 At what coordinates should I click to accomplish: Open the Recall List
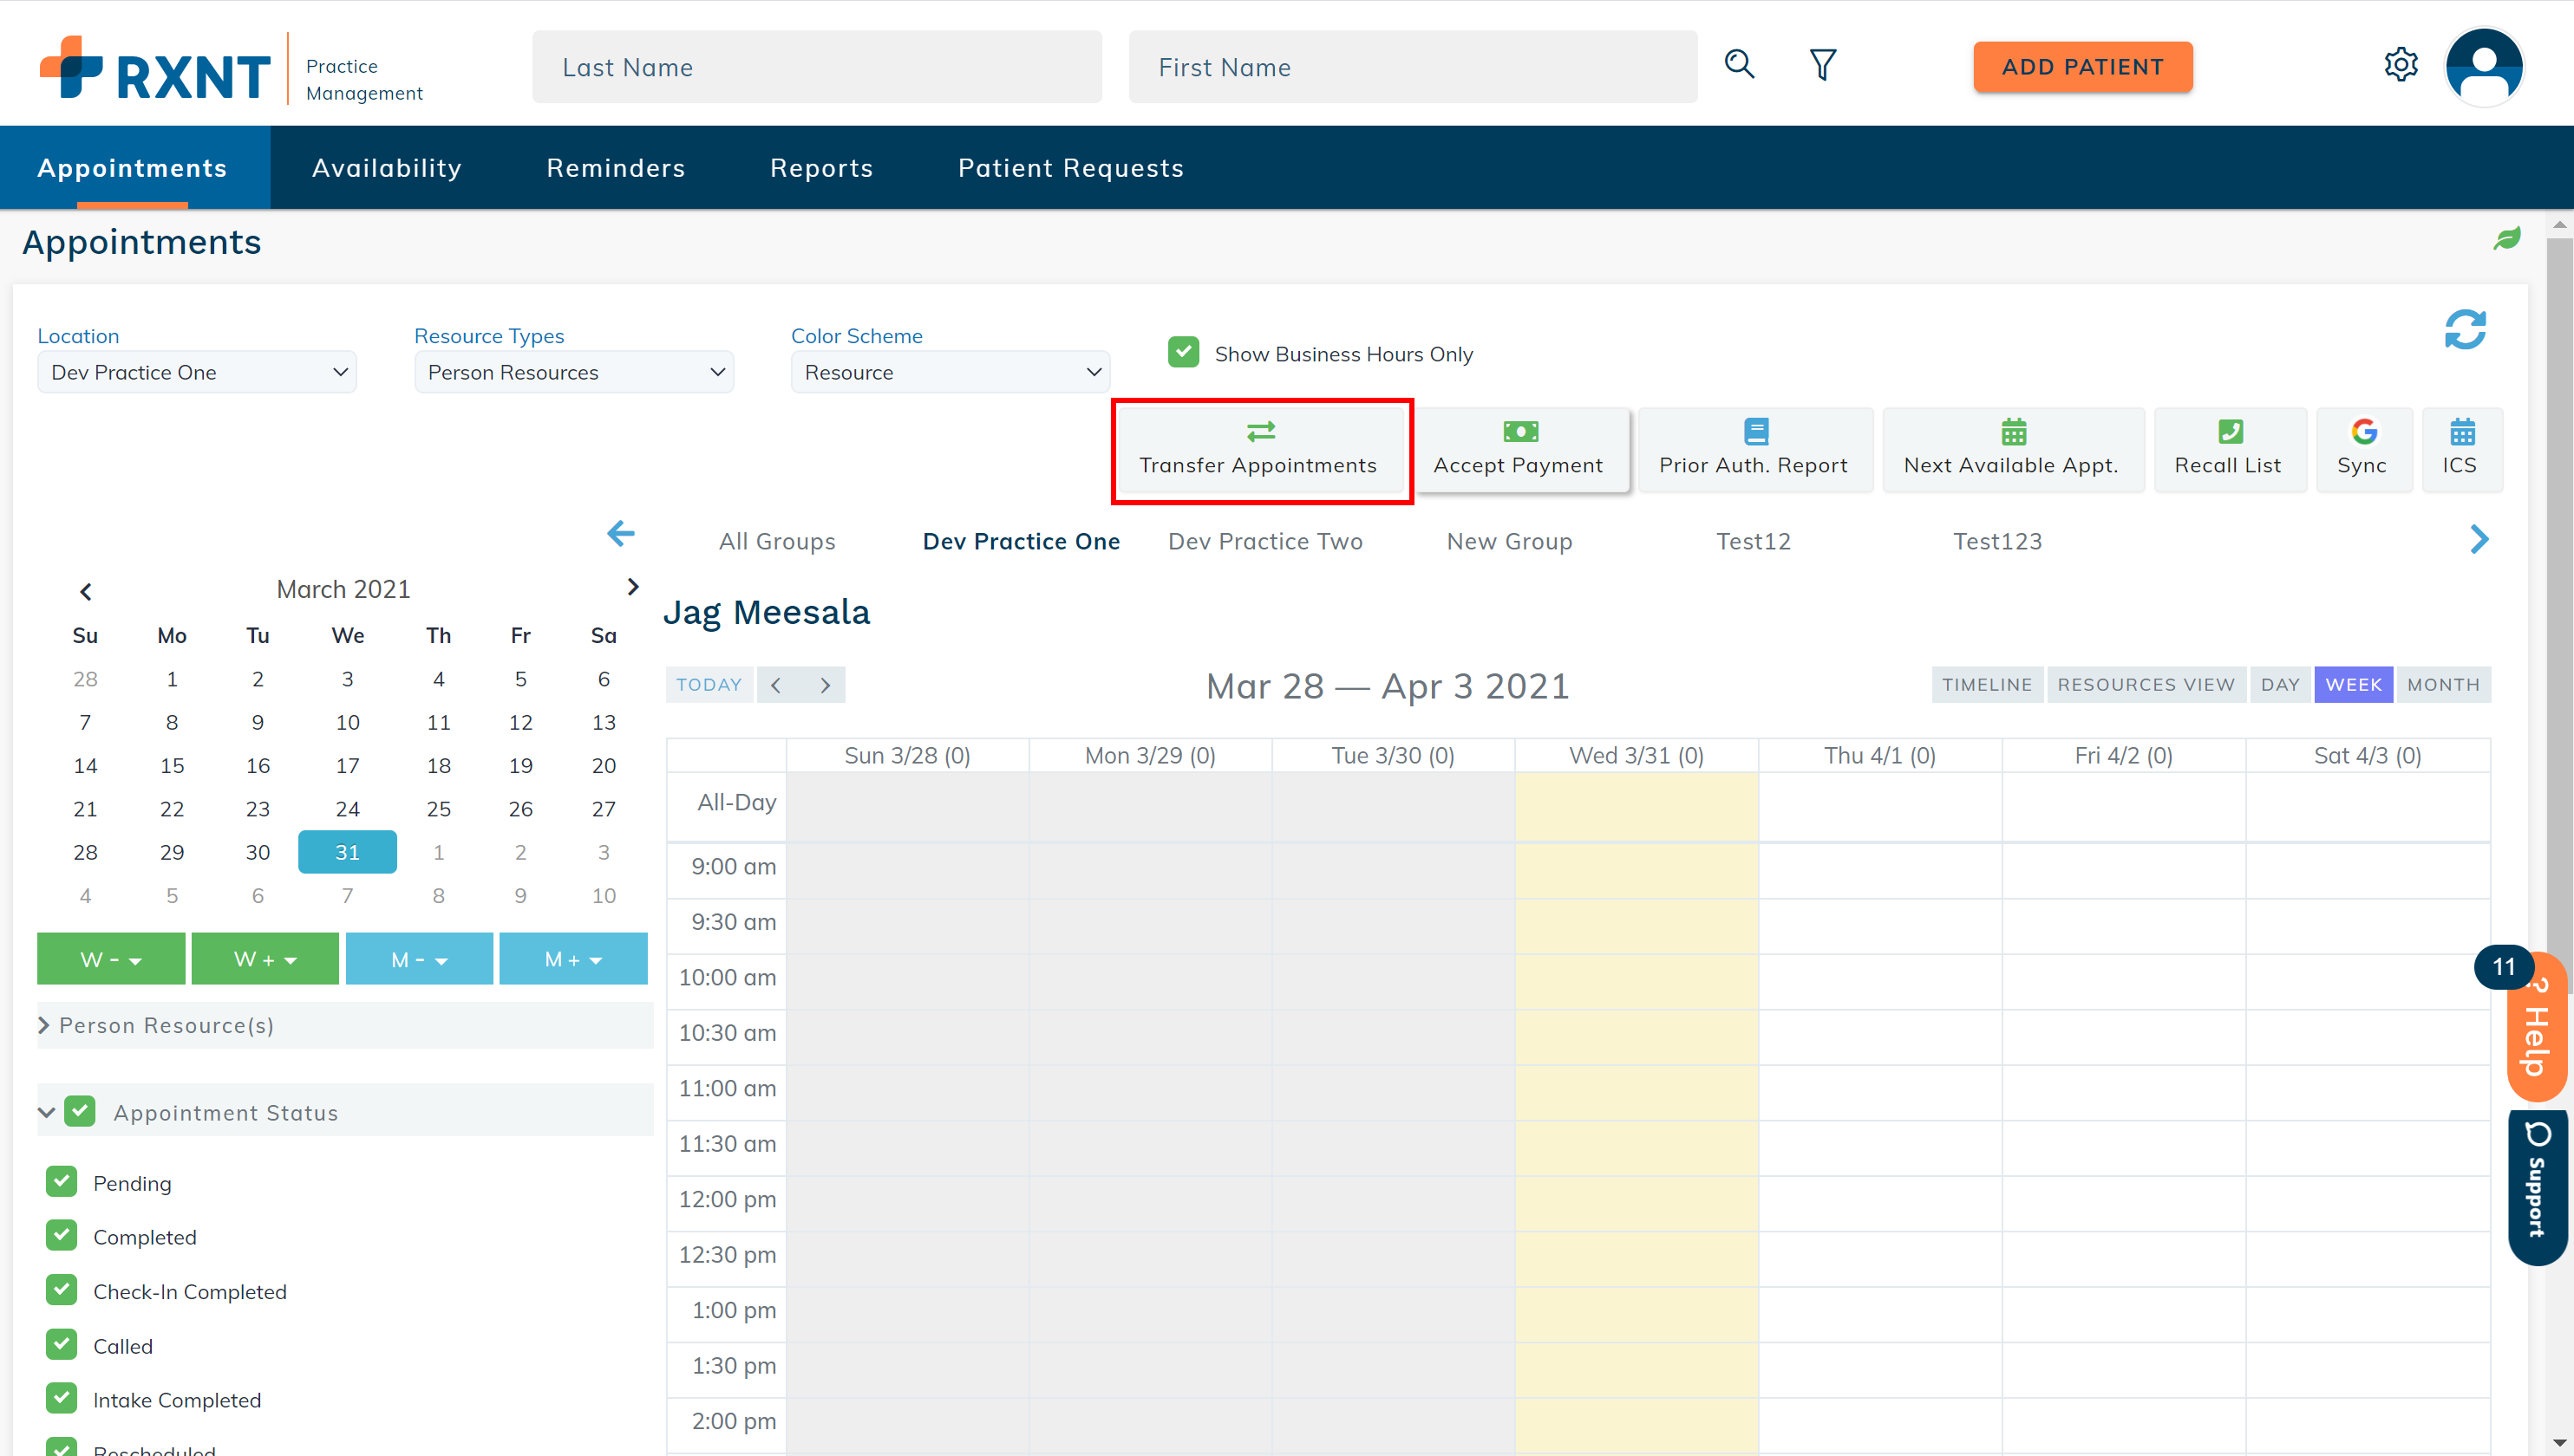(x=2229, y=449)
